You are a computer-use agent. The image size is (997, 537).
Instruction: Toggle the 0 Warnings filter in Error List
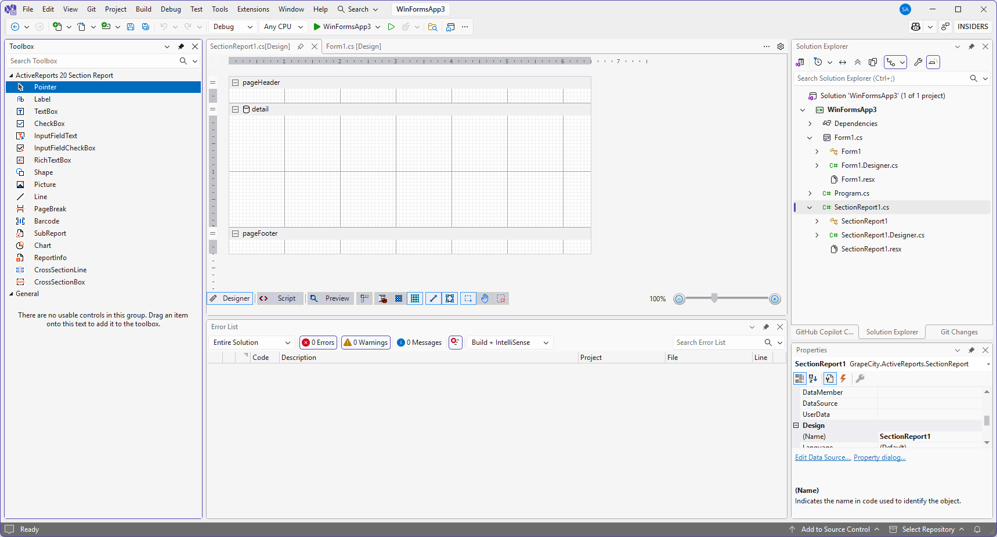(x=366, y=343)
